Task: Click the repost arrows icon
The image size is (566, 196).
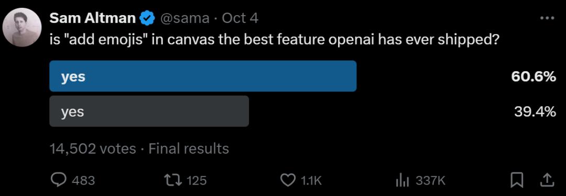Action: pyautogui.click(x=171, y=180)
